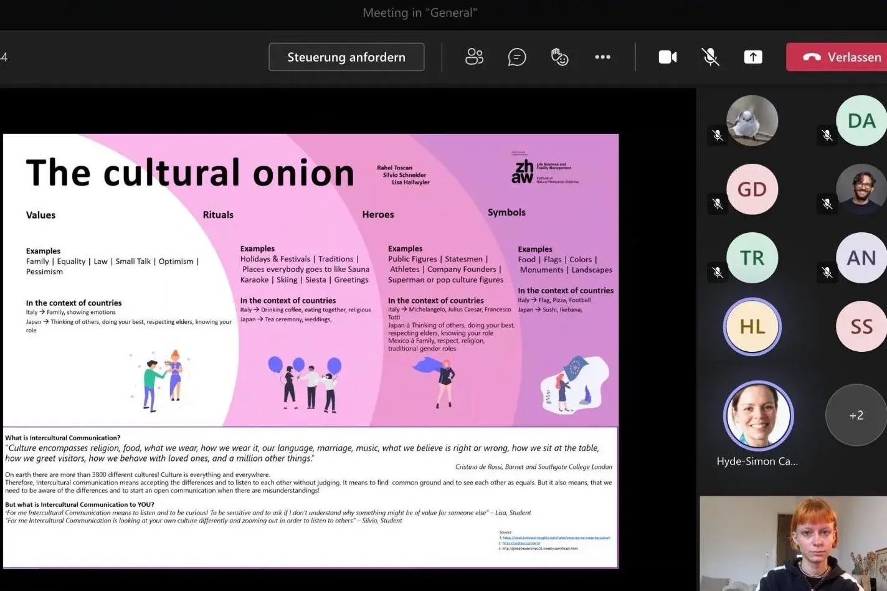Select the HL participant avatar
This screenshot has width=887, height=591.
click(x=752, y=326)
